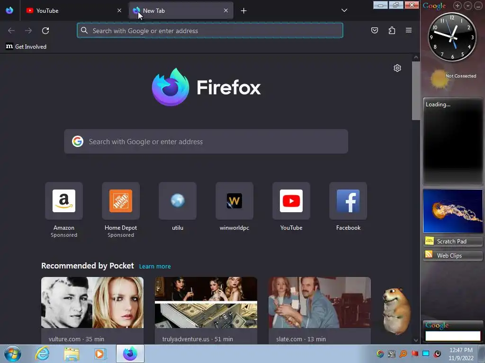Click the page scrollbar down arrow

(416, 340)
